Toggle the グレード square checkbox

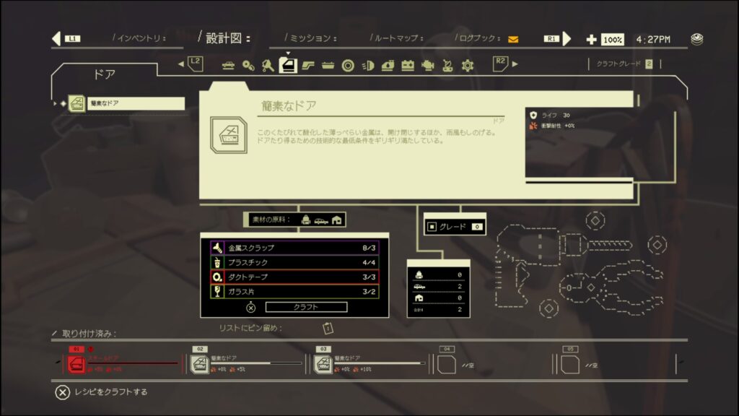(432, 227)
